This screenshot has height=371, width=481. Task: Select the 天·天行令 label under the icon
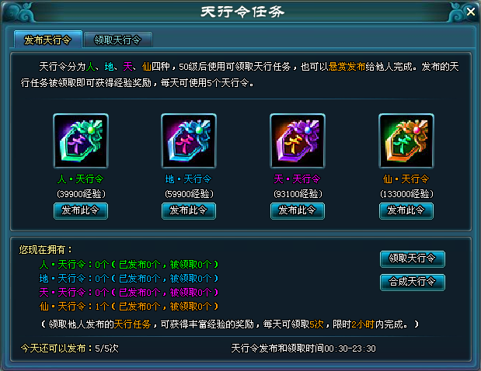[297, 179]
